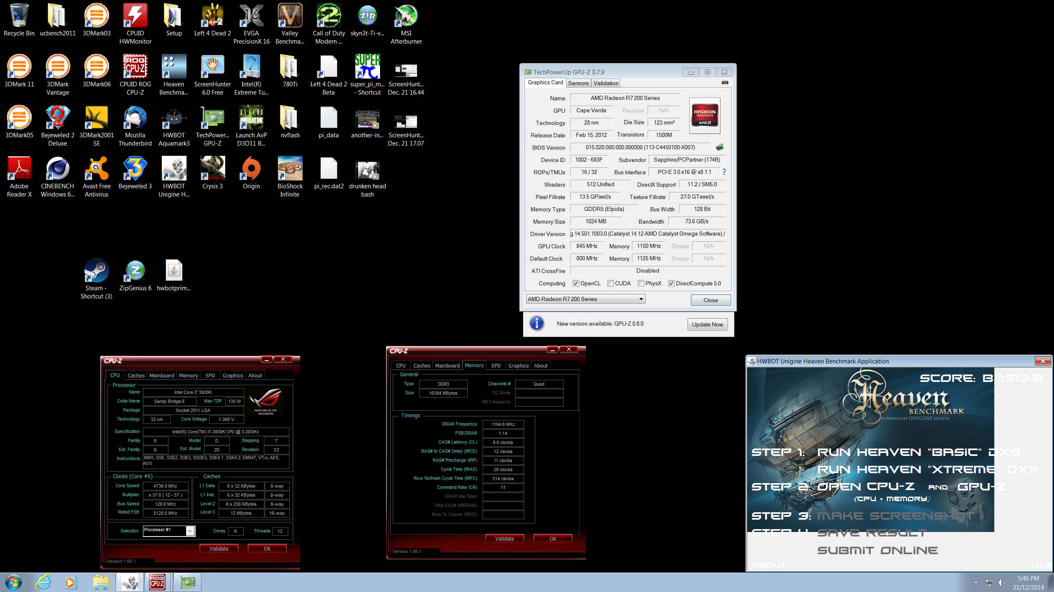Open Caches tab in left CPU-Z window
This screenshot has width=1054, height=592.
click(136, 375)
